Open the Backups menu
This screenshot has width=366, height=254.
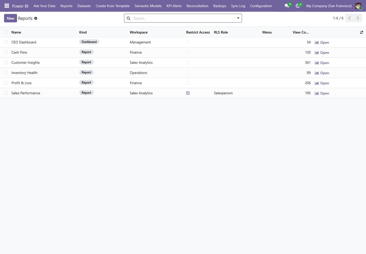tap(220, 6)
